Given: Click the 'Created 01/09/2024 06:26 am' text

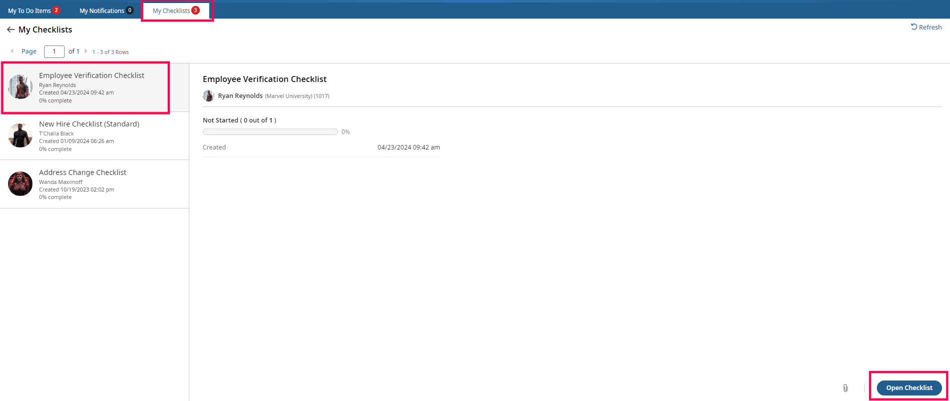Looking at the screenshot, I should (x=77, y=141).
